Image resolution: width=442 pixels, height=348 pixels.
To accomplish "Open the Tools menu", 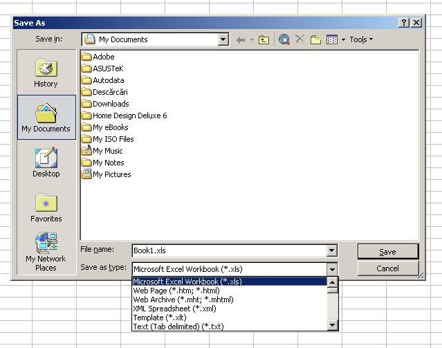I will click(x=360, y=40).
